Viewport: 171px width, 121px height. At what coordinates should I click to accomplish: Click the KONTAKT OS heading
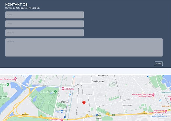pos(16,4)
